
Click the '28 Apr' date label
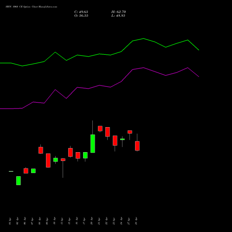pyautogui.click(x=136, y=221)
